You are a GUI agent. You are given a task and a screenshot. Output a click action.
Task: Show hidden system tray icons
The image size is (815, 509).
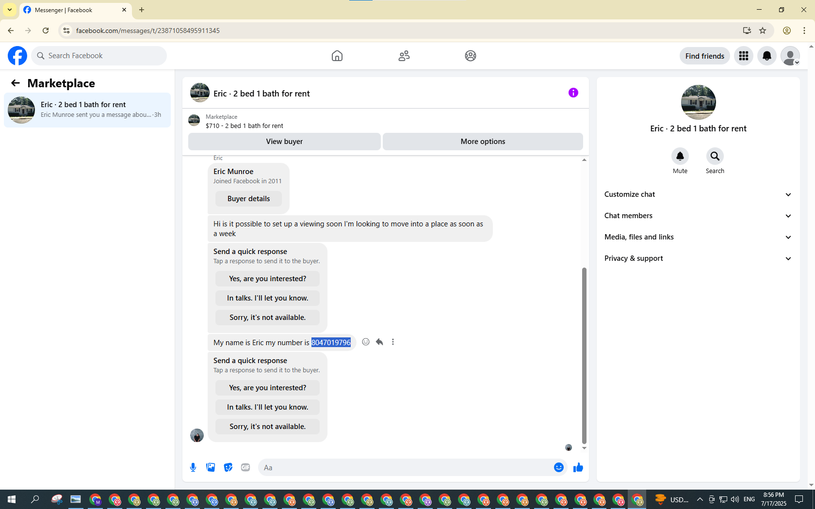pyautogui.click(x=700, y=499)
